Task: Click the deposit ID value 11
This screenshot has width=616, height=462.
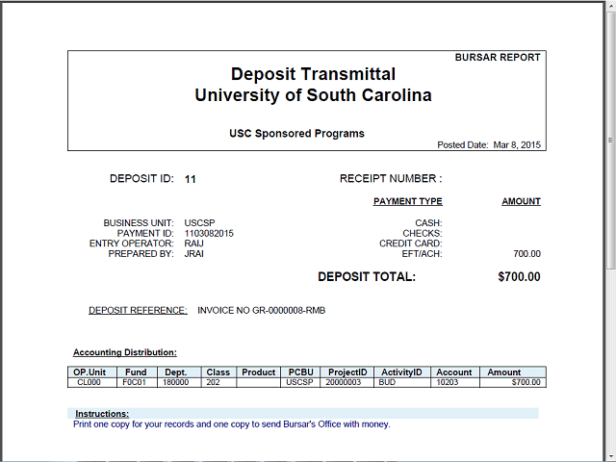Action: (191, 179)
